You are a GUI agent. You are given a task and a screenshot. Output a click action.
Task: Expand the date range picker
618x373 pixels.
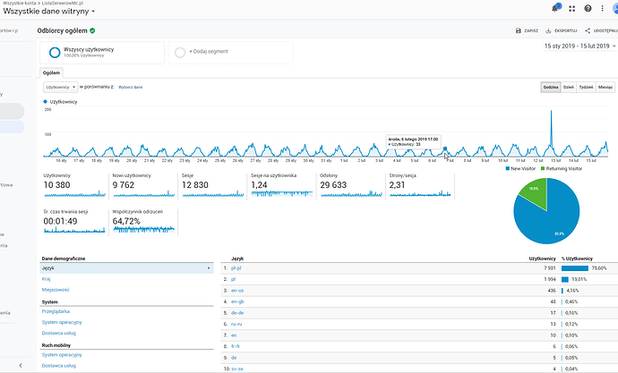[579, 46]
